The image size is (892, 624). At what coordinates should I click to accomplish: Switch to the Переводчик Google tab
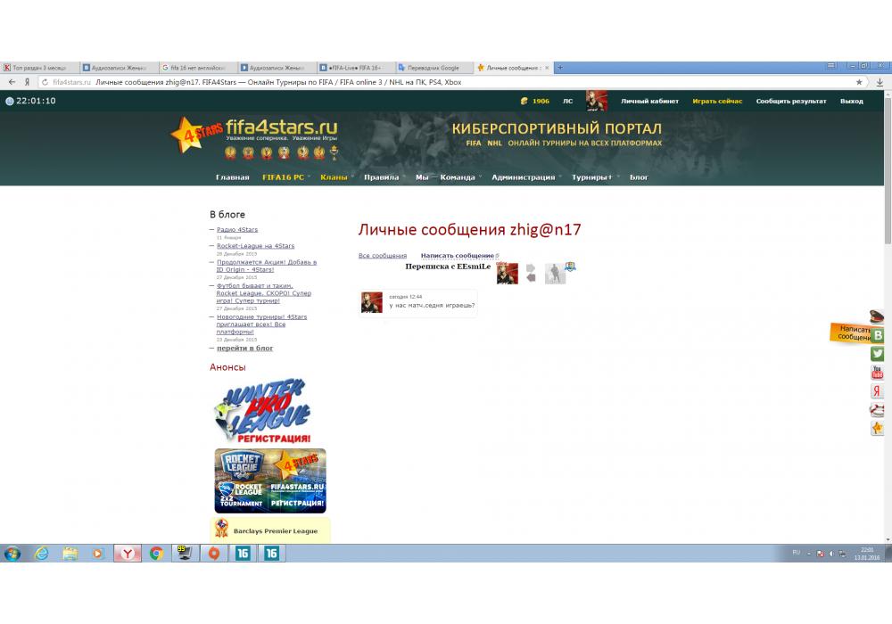[x=433, y=68]
